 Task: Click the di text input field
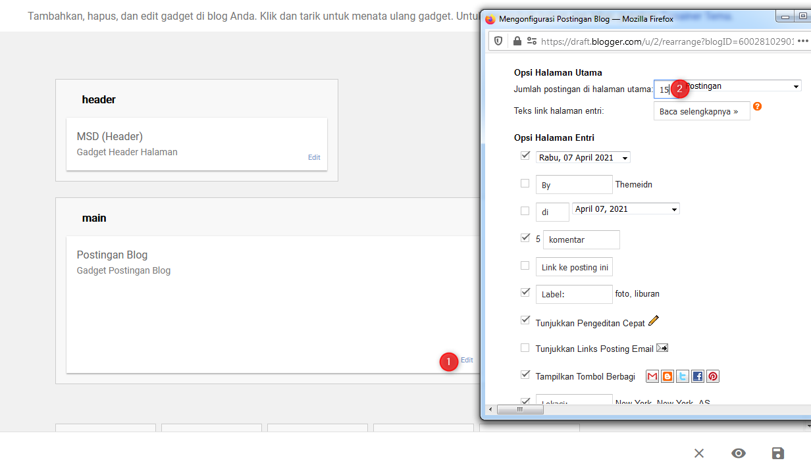pos(552,212)
